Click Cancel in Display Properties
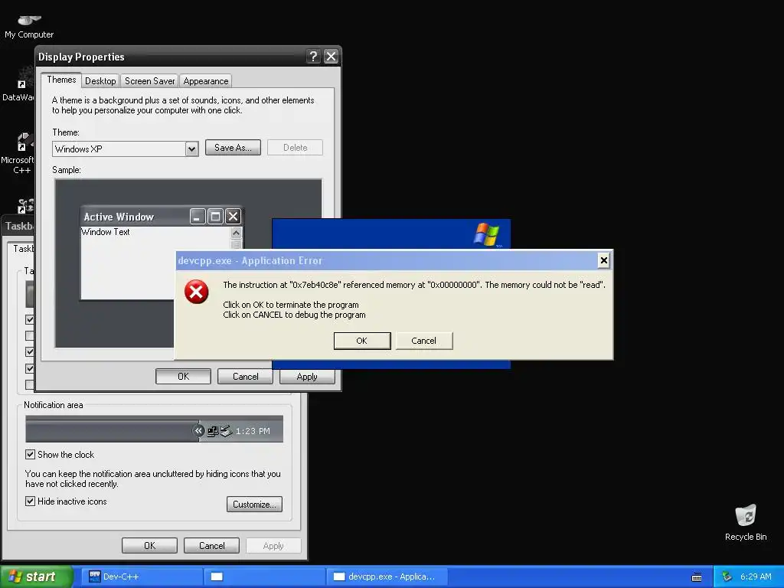The width and height of the screenshot is (784, 588). pyautogui.click(x=245, y=377)
